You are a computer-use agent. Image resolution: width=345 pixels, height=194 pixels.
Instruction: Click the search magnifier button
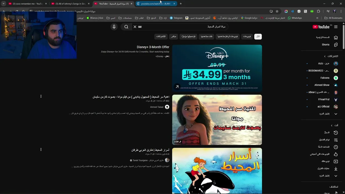coord(126,27)
